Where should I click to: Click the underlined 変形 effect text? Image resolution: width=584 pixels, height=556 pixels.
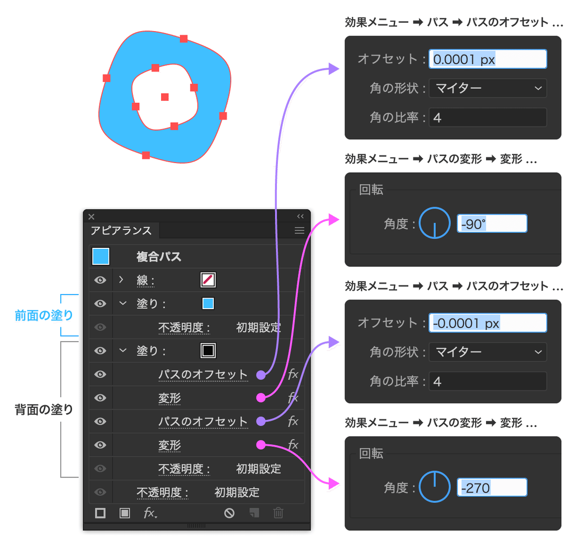tap(169, 398)
